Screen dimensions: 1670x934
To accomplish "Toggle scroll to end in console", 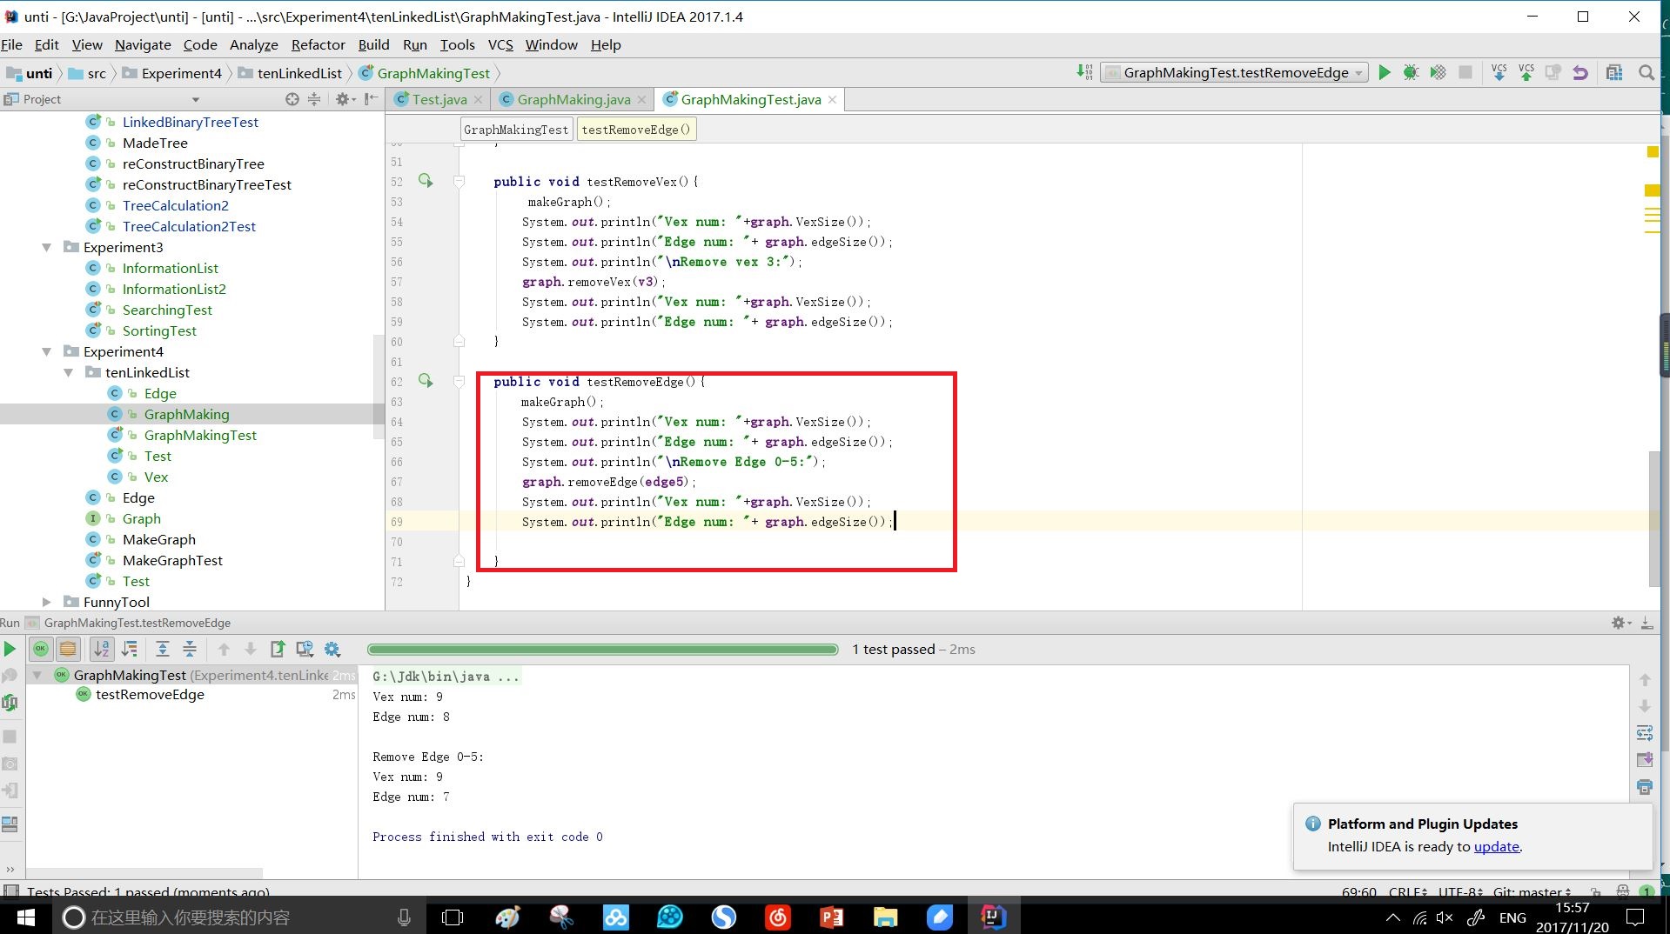I will click(x=1644, y=760).
